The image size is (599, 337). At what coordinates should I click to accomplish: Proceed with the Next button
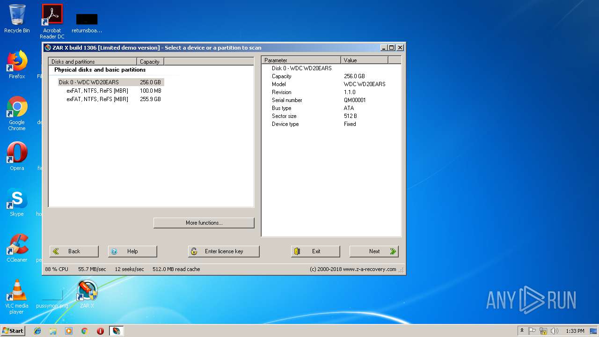click(374, 251)
